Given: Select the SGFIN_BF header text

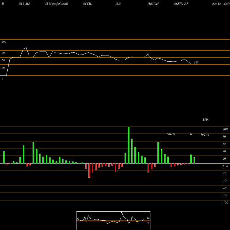Looking at the screenshot, I should (x=181, y=4).
